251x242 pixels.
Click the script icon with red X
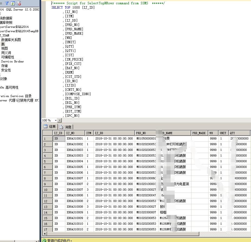click(19, 3)
